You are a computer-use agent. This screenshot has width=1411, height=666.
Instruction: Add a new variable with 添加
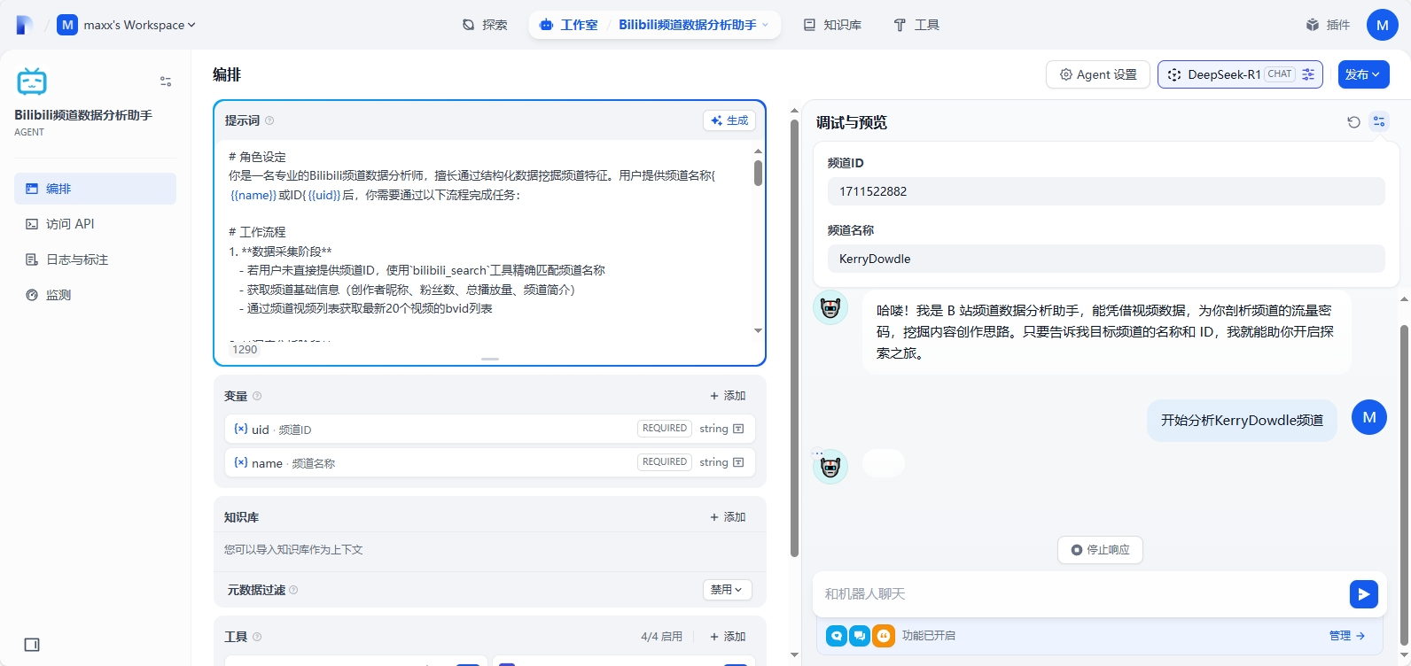click(728, 396)
